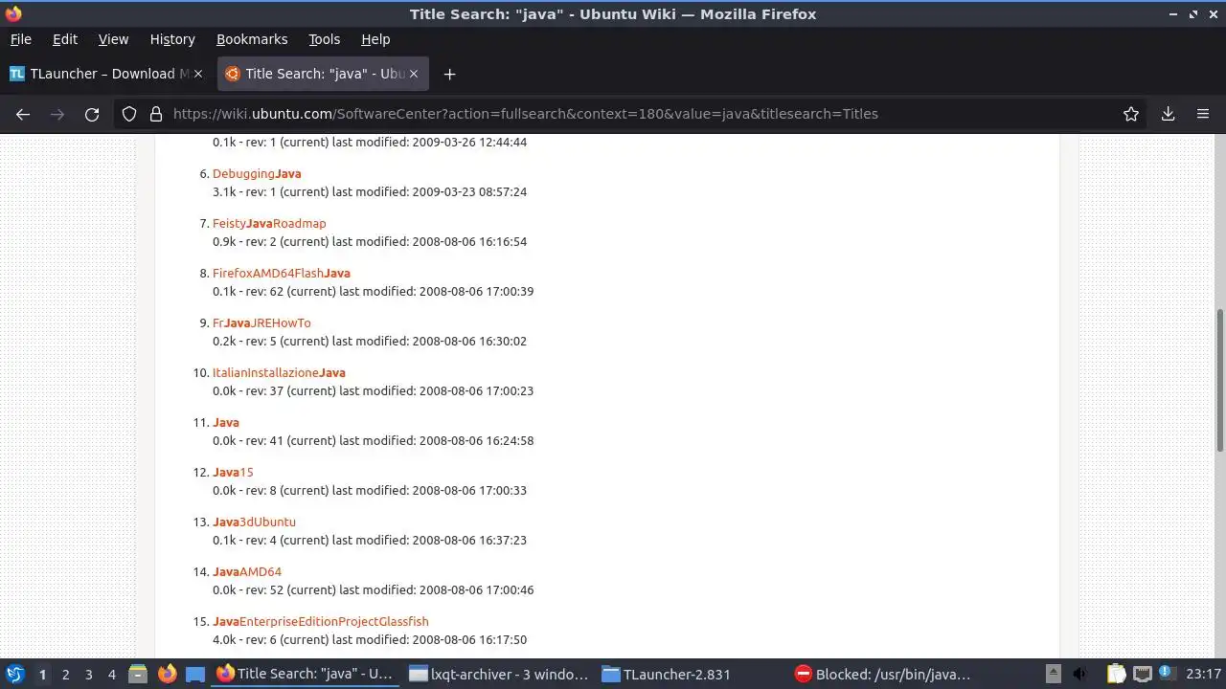The width and height of the screenshot is (1226, 689).
Task: Select the Title Search taskbar window entry
Action: click(x=305, y=674)
